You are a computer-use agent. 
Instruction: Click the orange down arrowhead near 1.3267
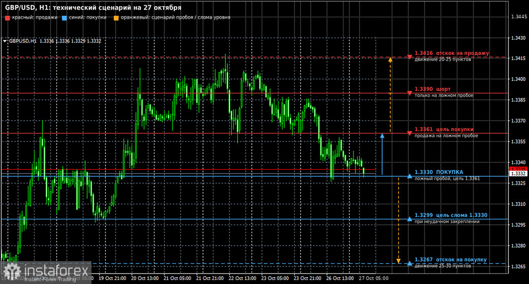pos(398,261)
